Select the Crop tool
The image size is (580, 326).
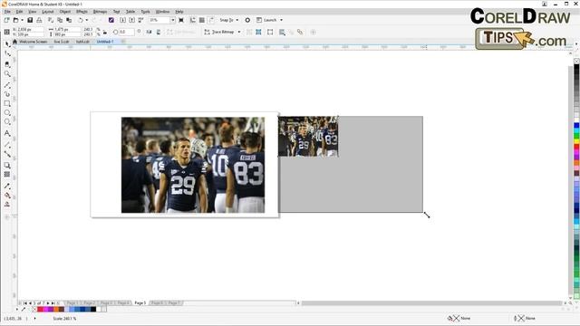[x=7, y=64]
